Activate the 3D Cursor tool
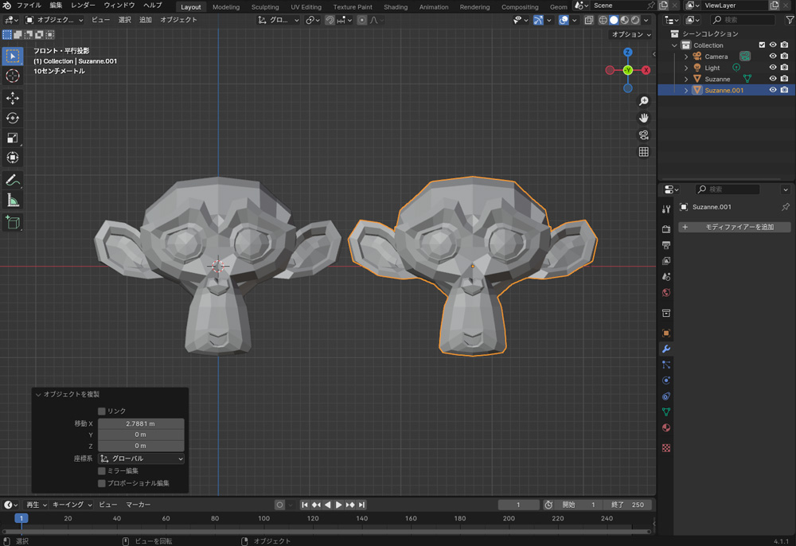The image size is (796, 546). [x=13, y=76]
